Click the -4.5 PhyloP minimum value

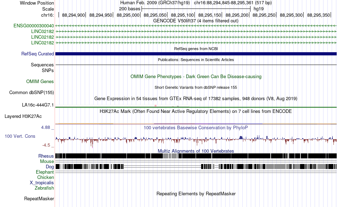46,145
